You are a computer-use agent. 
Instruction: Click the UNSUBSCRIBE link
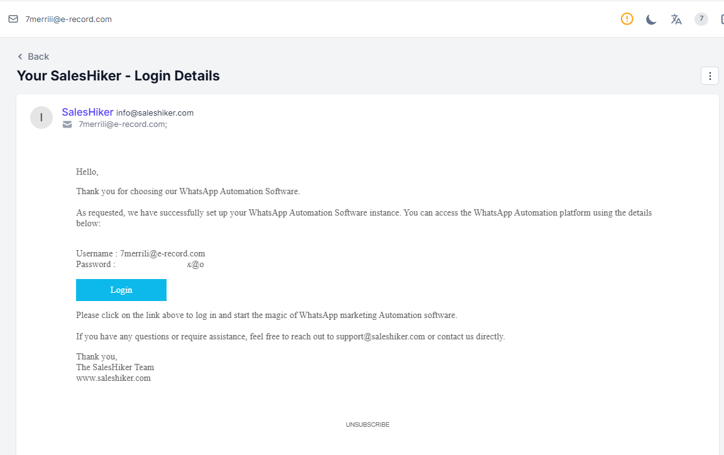point(368,425)
